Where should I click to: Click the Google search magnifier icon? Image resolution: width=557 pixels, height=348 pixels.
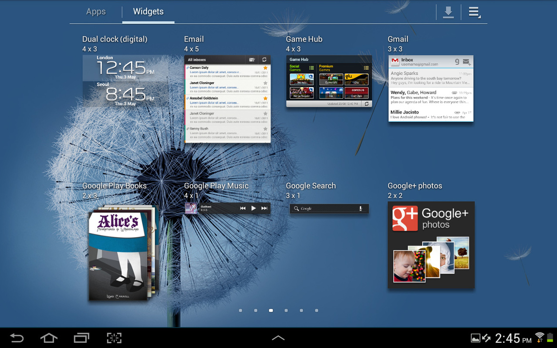pyautogui.click(x=296, y=209)
